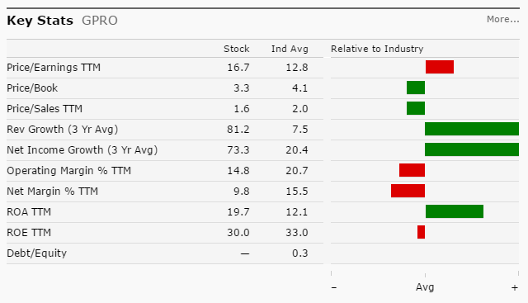Select the red Net Margin bar
This screenshot has width=528, height=303.
[x=408, y=191]
